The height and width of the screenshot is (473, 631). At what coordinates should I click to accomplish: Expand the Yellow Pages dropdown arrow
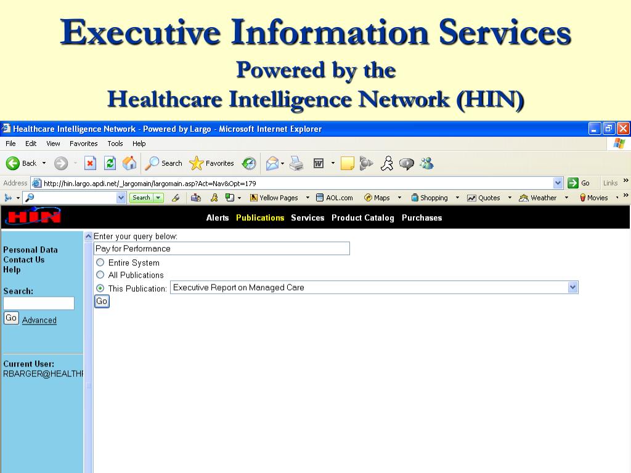tap(307, 198)
